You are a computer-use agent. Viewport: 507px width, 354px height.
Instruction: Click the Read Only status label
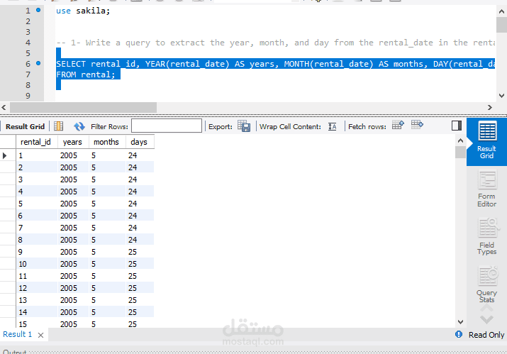[486, 335]
